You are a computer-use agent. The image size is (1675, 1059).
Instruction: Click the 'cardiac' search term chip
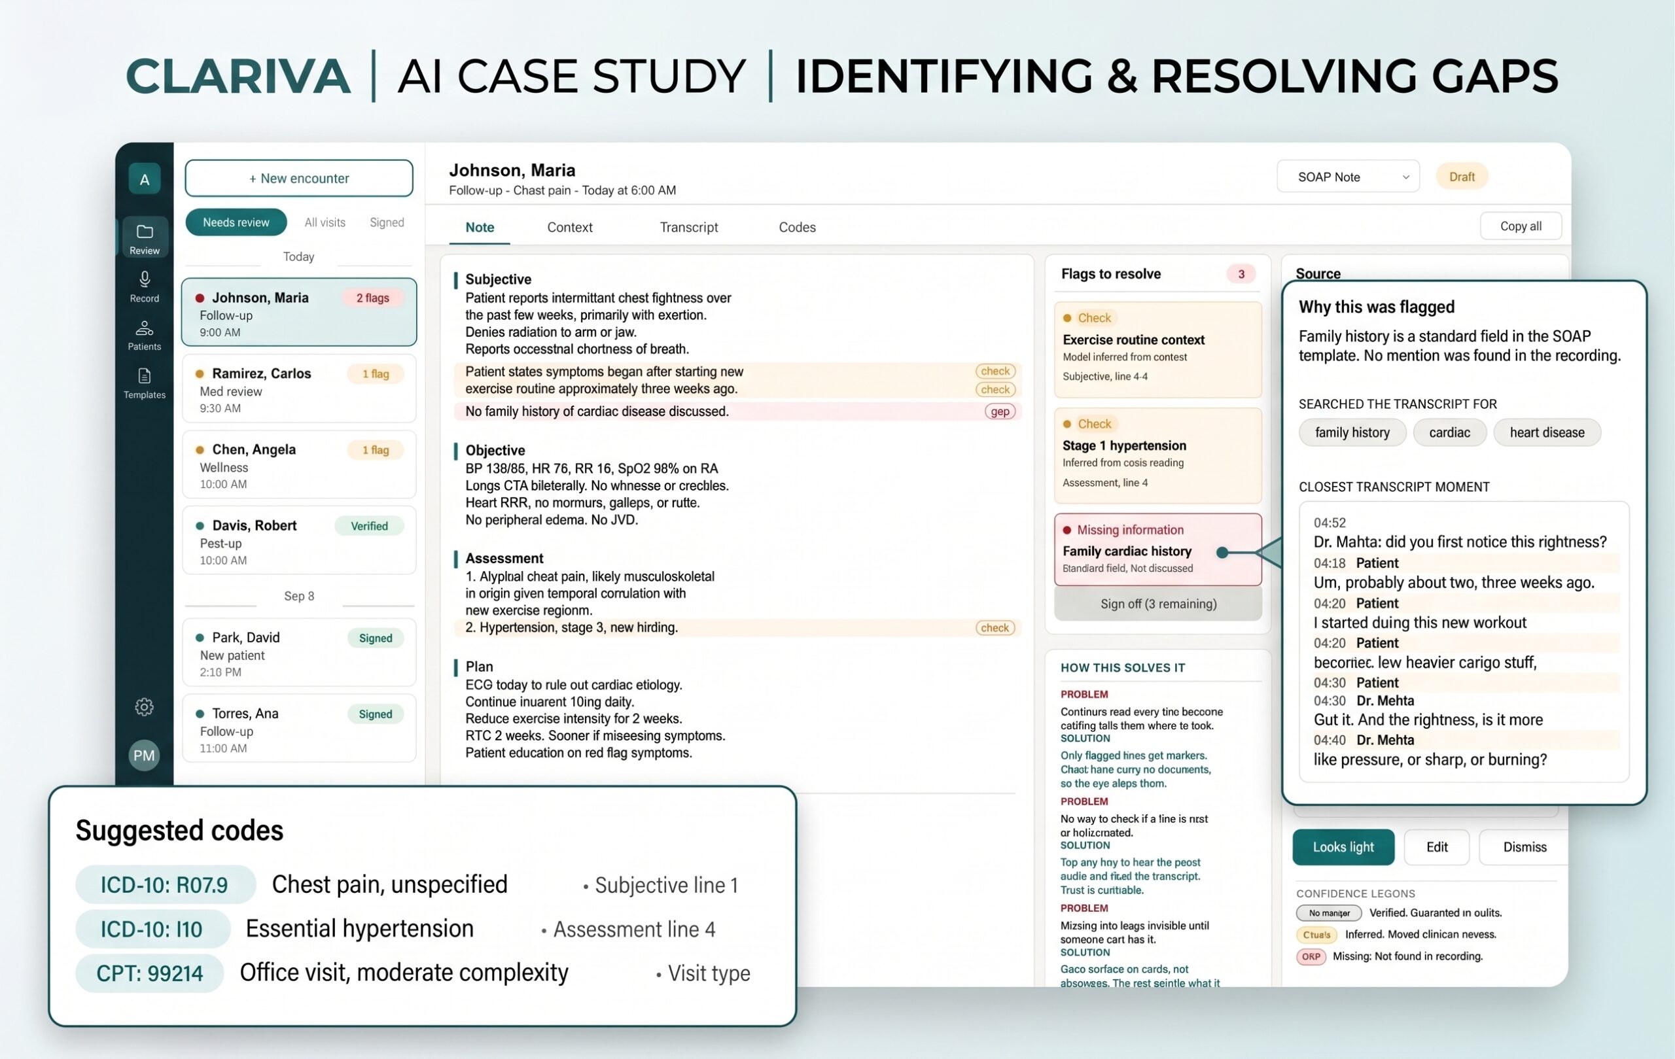1450,432
